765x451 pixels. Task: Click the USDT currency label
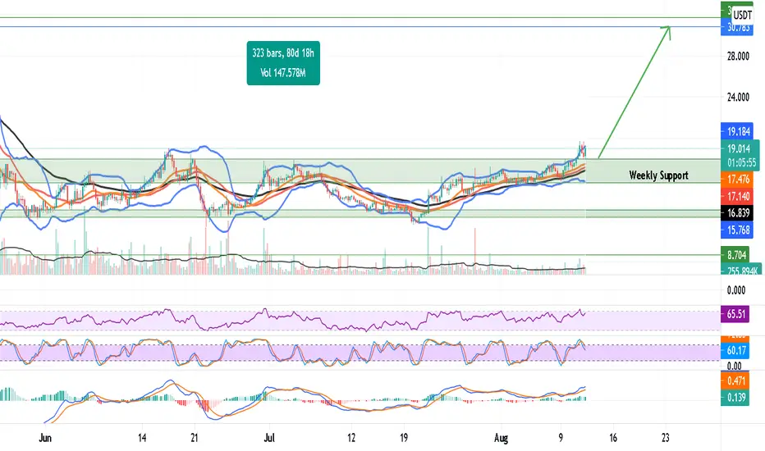[x=742, y=15]
